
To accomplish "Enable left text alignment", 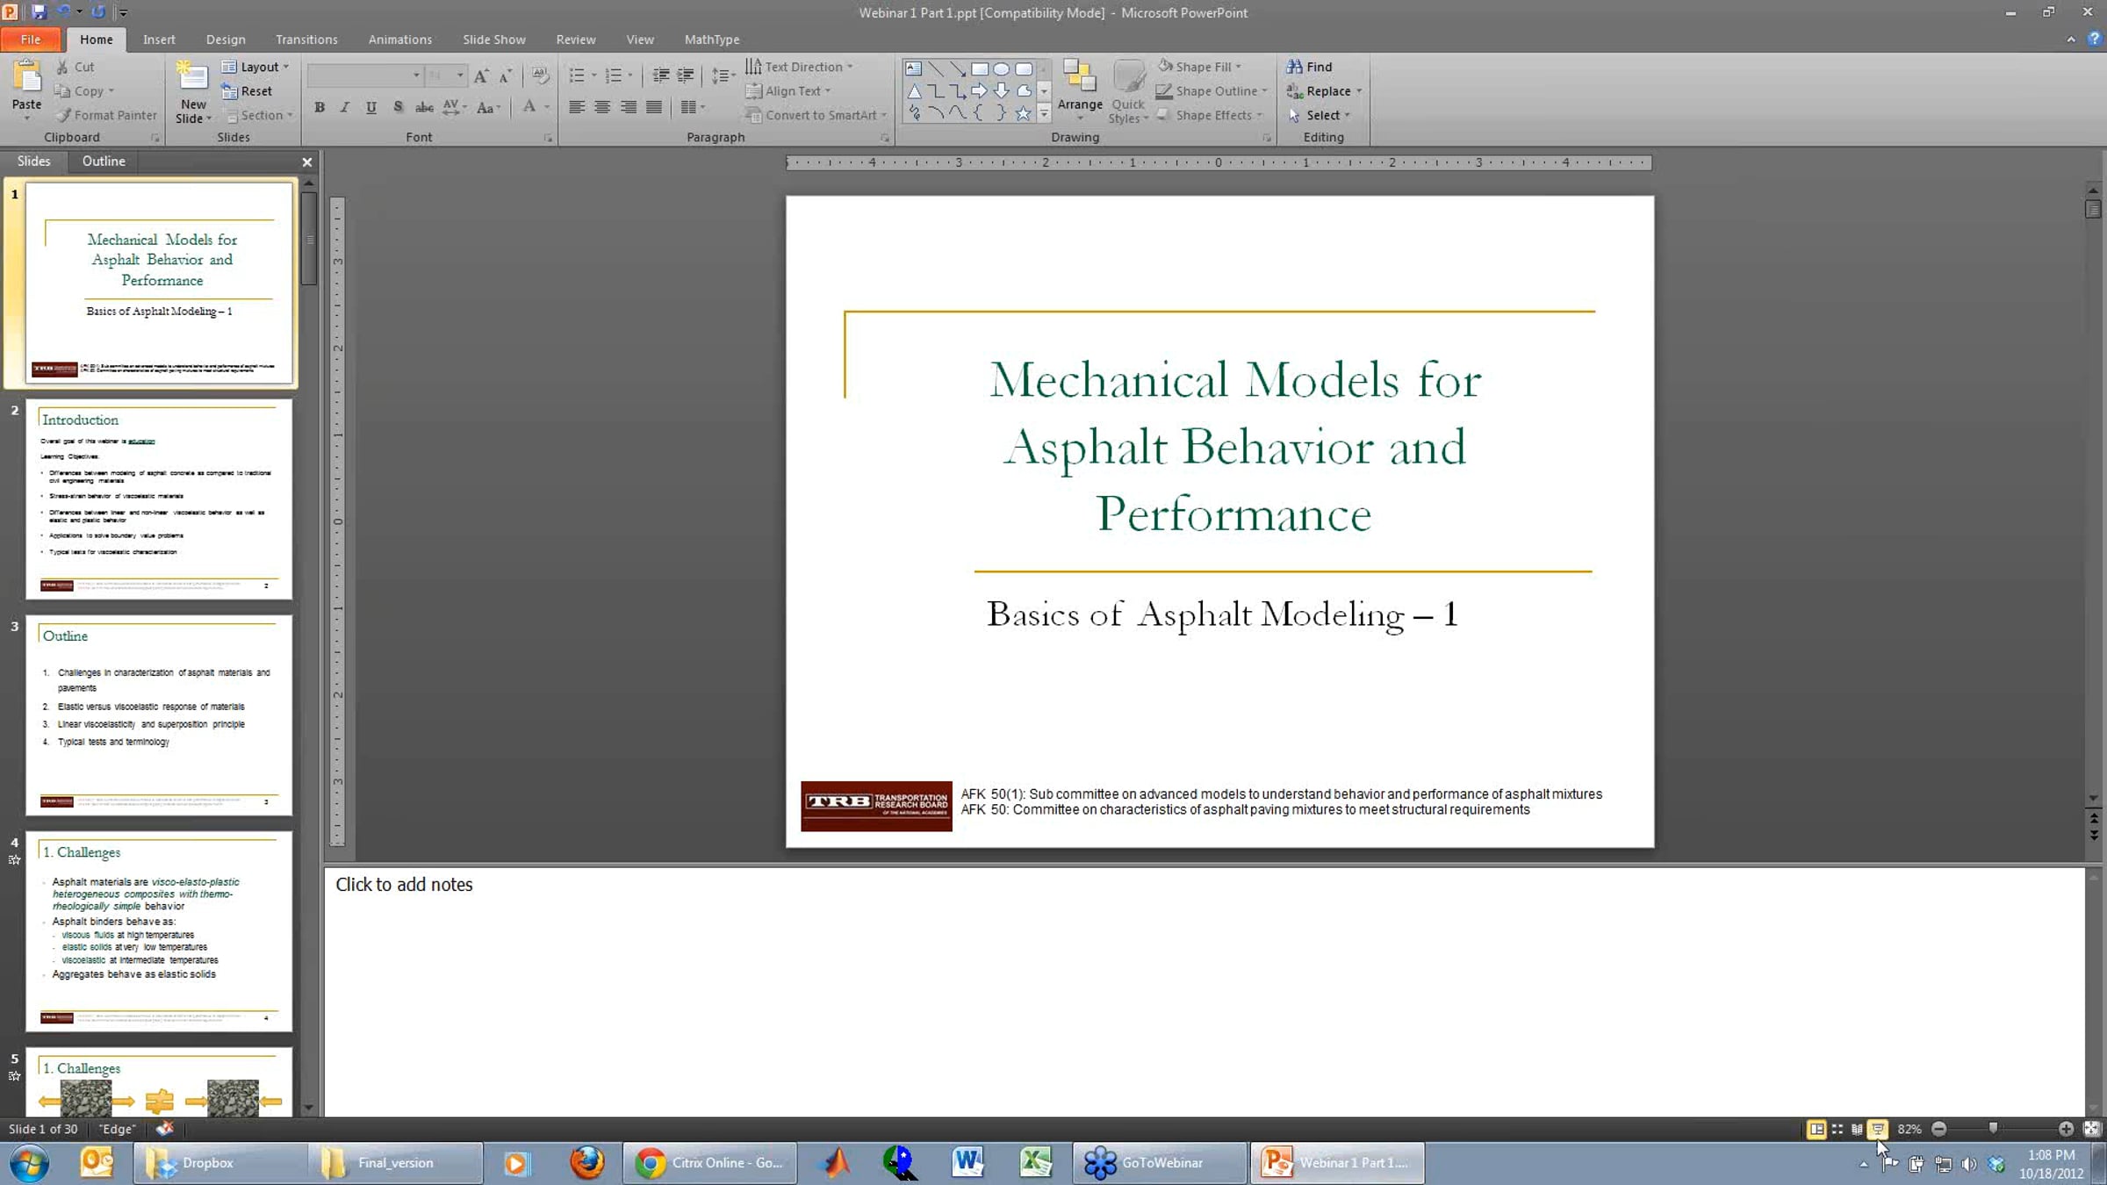I will pyautogui.click(x=577, y=107).
